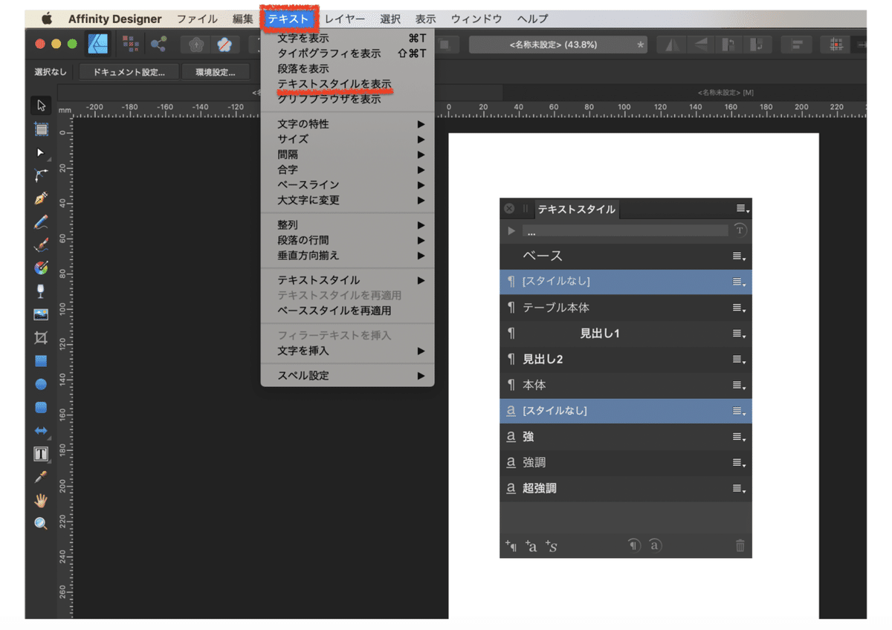892x630 pixels.
Task: Click Flip Horizontal toolbar icon
Action: [673, 45]
